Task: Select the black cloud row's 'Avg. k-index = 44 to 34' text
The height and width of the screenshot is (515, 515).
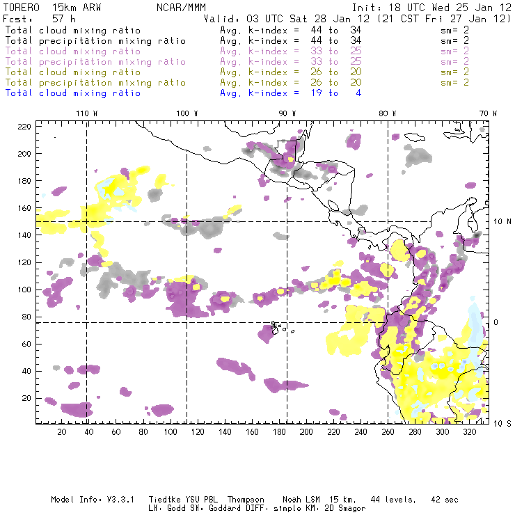Action: coord(291,30)
